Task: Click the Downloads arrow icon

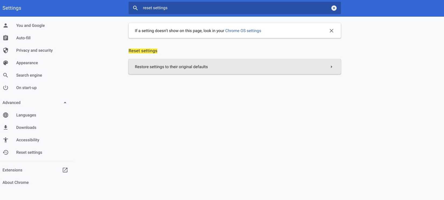Action: point(5,127)
